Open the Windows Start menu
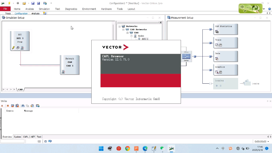The height and width of the screenshot is (153, 272). (101, 149)
